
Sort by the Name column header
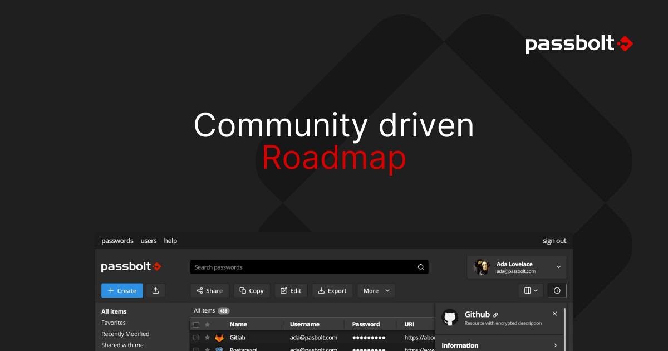click(x=238, y=324)
